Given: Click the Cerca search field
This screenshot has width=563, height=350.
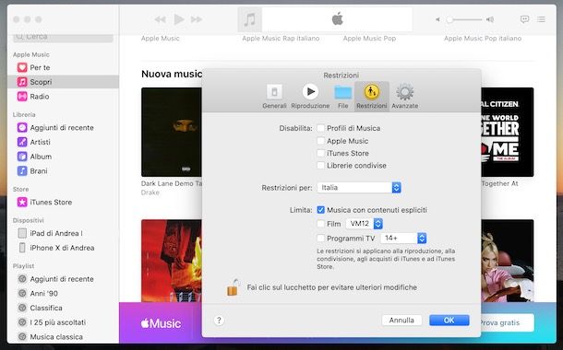Looking at the screenshot, I should tap(63, 37).
